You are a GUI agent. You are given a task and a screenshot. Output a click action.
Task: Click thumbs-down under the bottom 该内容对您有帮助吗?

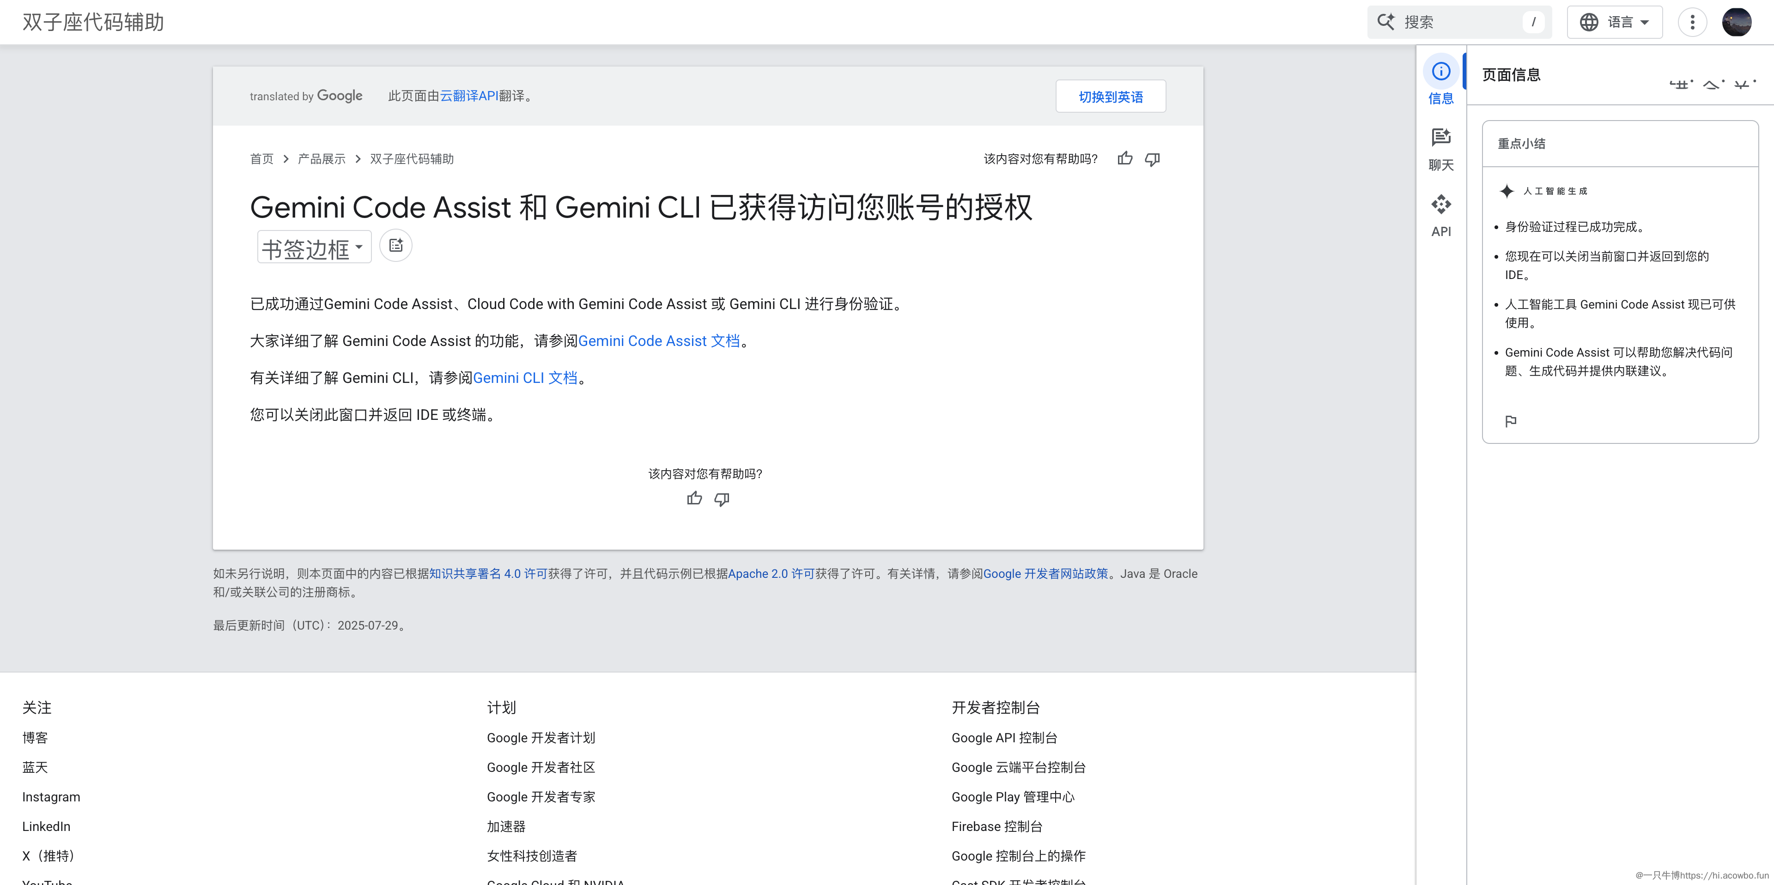[722, 499]
